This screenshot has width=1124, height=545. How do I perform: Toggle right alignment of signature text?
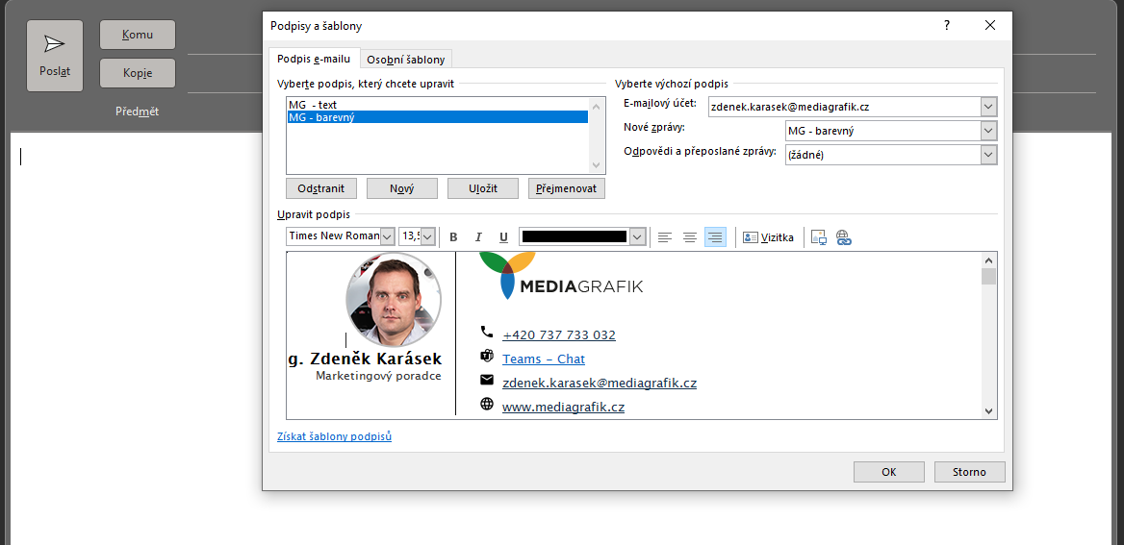tap(715, 237)
